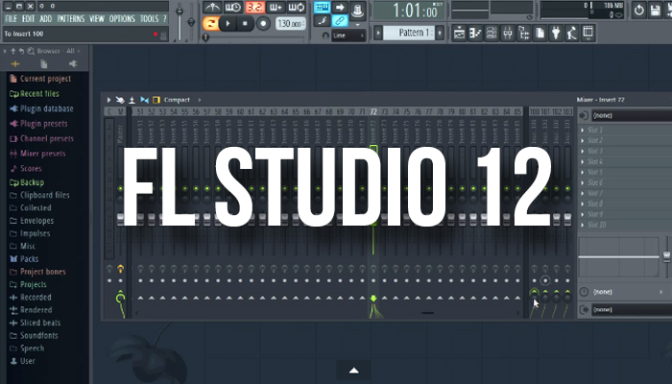Viewport: 672px width, 384px height.
Task: Open the FILE menu
Action: (x=12, y=19)
